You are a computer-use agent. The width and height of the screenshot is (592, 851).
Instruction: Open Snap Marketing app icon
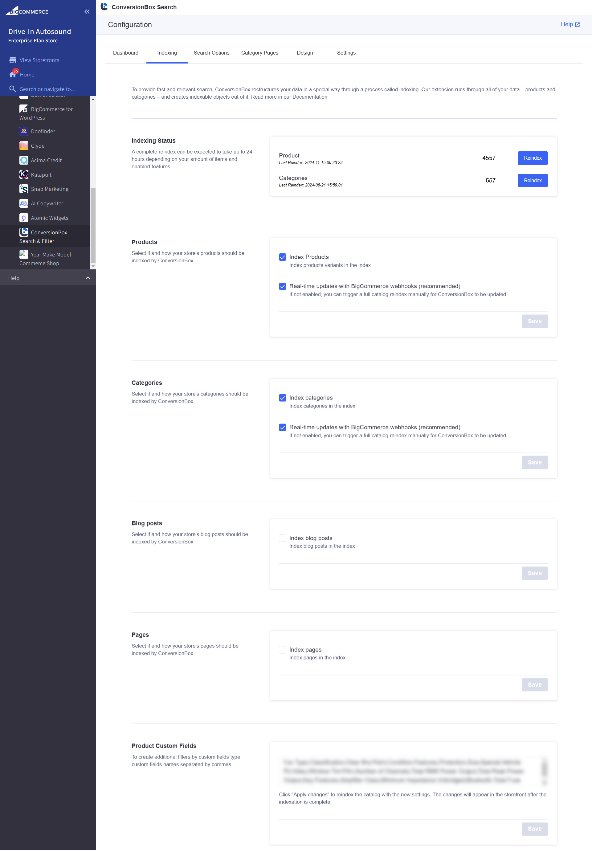pyautogui.click(x=24, y=189)
